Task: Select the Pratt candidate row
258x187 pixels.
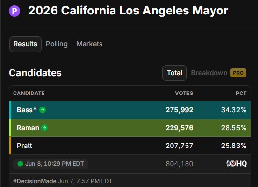Action: [x=130, y=146]
